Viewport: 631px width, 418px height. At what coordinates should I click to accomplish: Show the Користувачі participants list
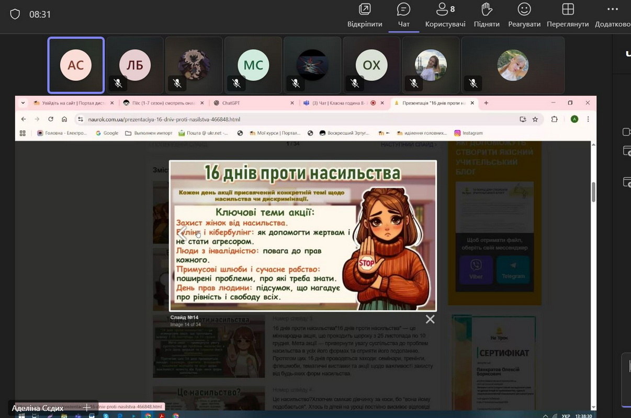click(x=445, y=15)
